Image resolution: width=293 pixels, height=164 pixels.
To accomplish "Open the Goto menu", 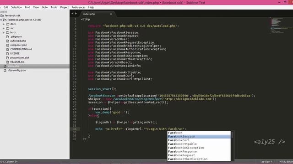I will (45, 7).
